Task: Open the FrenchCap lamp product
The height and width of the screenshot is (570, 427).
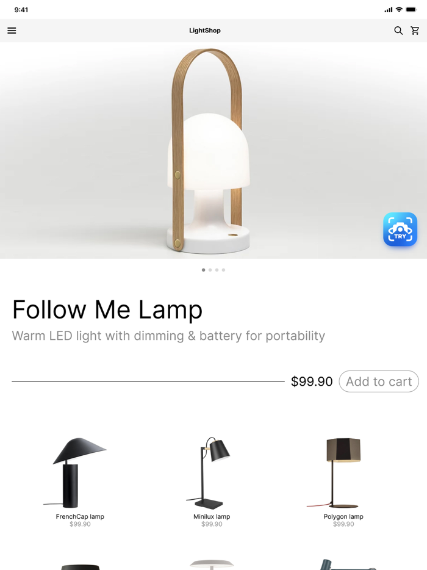Action: 80,482
